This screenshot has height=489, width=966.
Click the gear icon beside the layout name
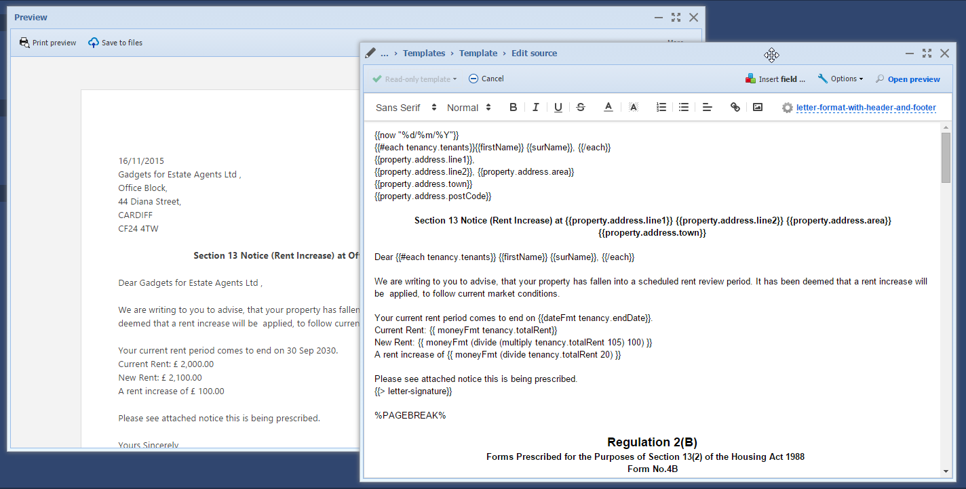787,108
